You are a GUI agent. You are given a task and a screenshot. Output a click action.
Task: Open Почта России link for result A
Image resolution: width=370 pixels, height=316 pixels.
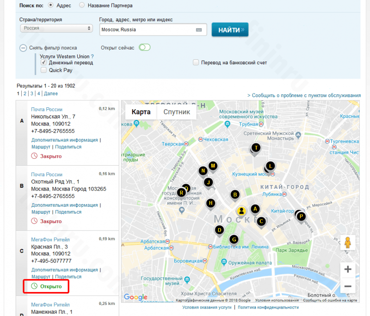47,110
